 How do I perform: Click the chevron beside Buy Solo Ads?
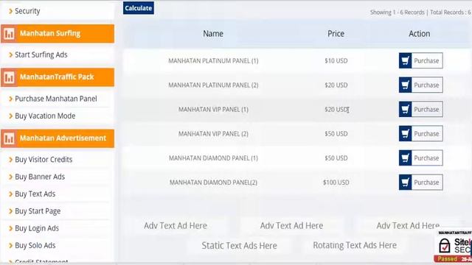(10, 245)
